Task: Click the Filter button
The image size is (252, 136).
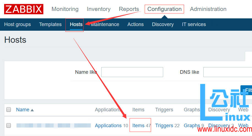Action: [x=246, y=90]
